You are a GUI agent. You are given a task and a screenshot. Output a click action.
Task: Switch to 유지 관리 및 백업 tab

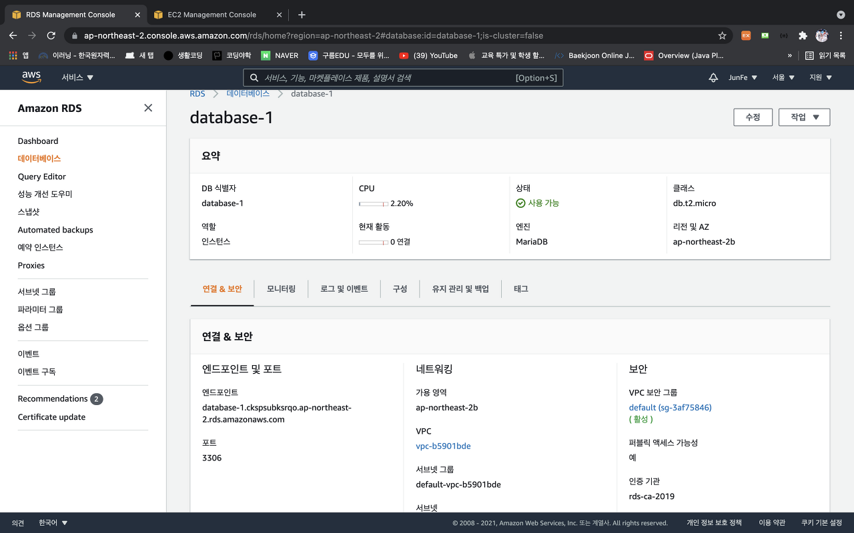pyautogui.click(x=460, y=289)
